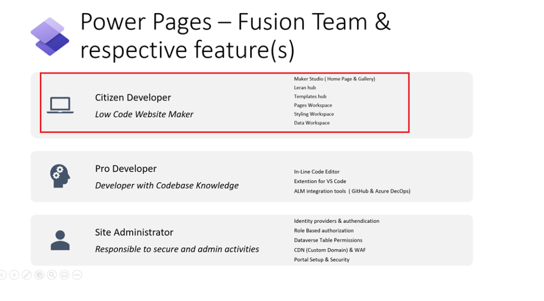
Task: Toggle subtitles in the slideshow controls
Action: (64, 275)
